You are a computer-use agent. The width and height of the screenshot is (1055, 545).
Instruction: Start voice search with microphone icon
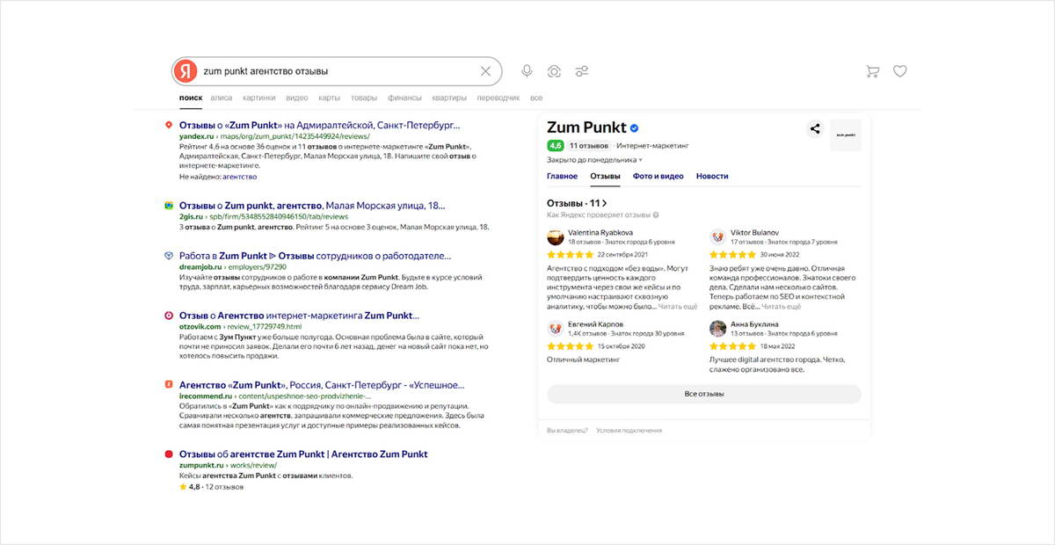527,71
